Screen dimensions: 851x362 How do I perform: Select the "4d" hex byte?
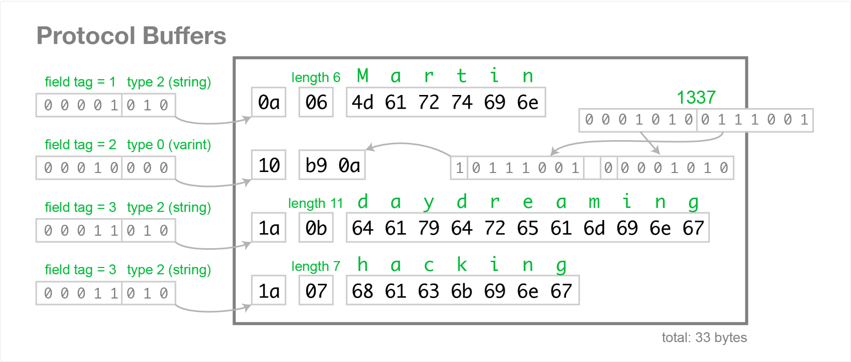[362, 102]
